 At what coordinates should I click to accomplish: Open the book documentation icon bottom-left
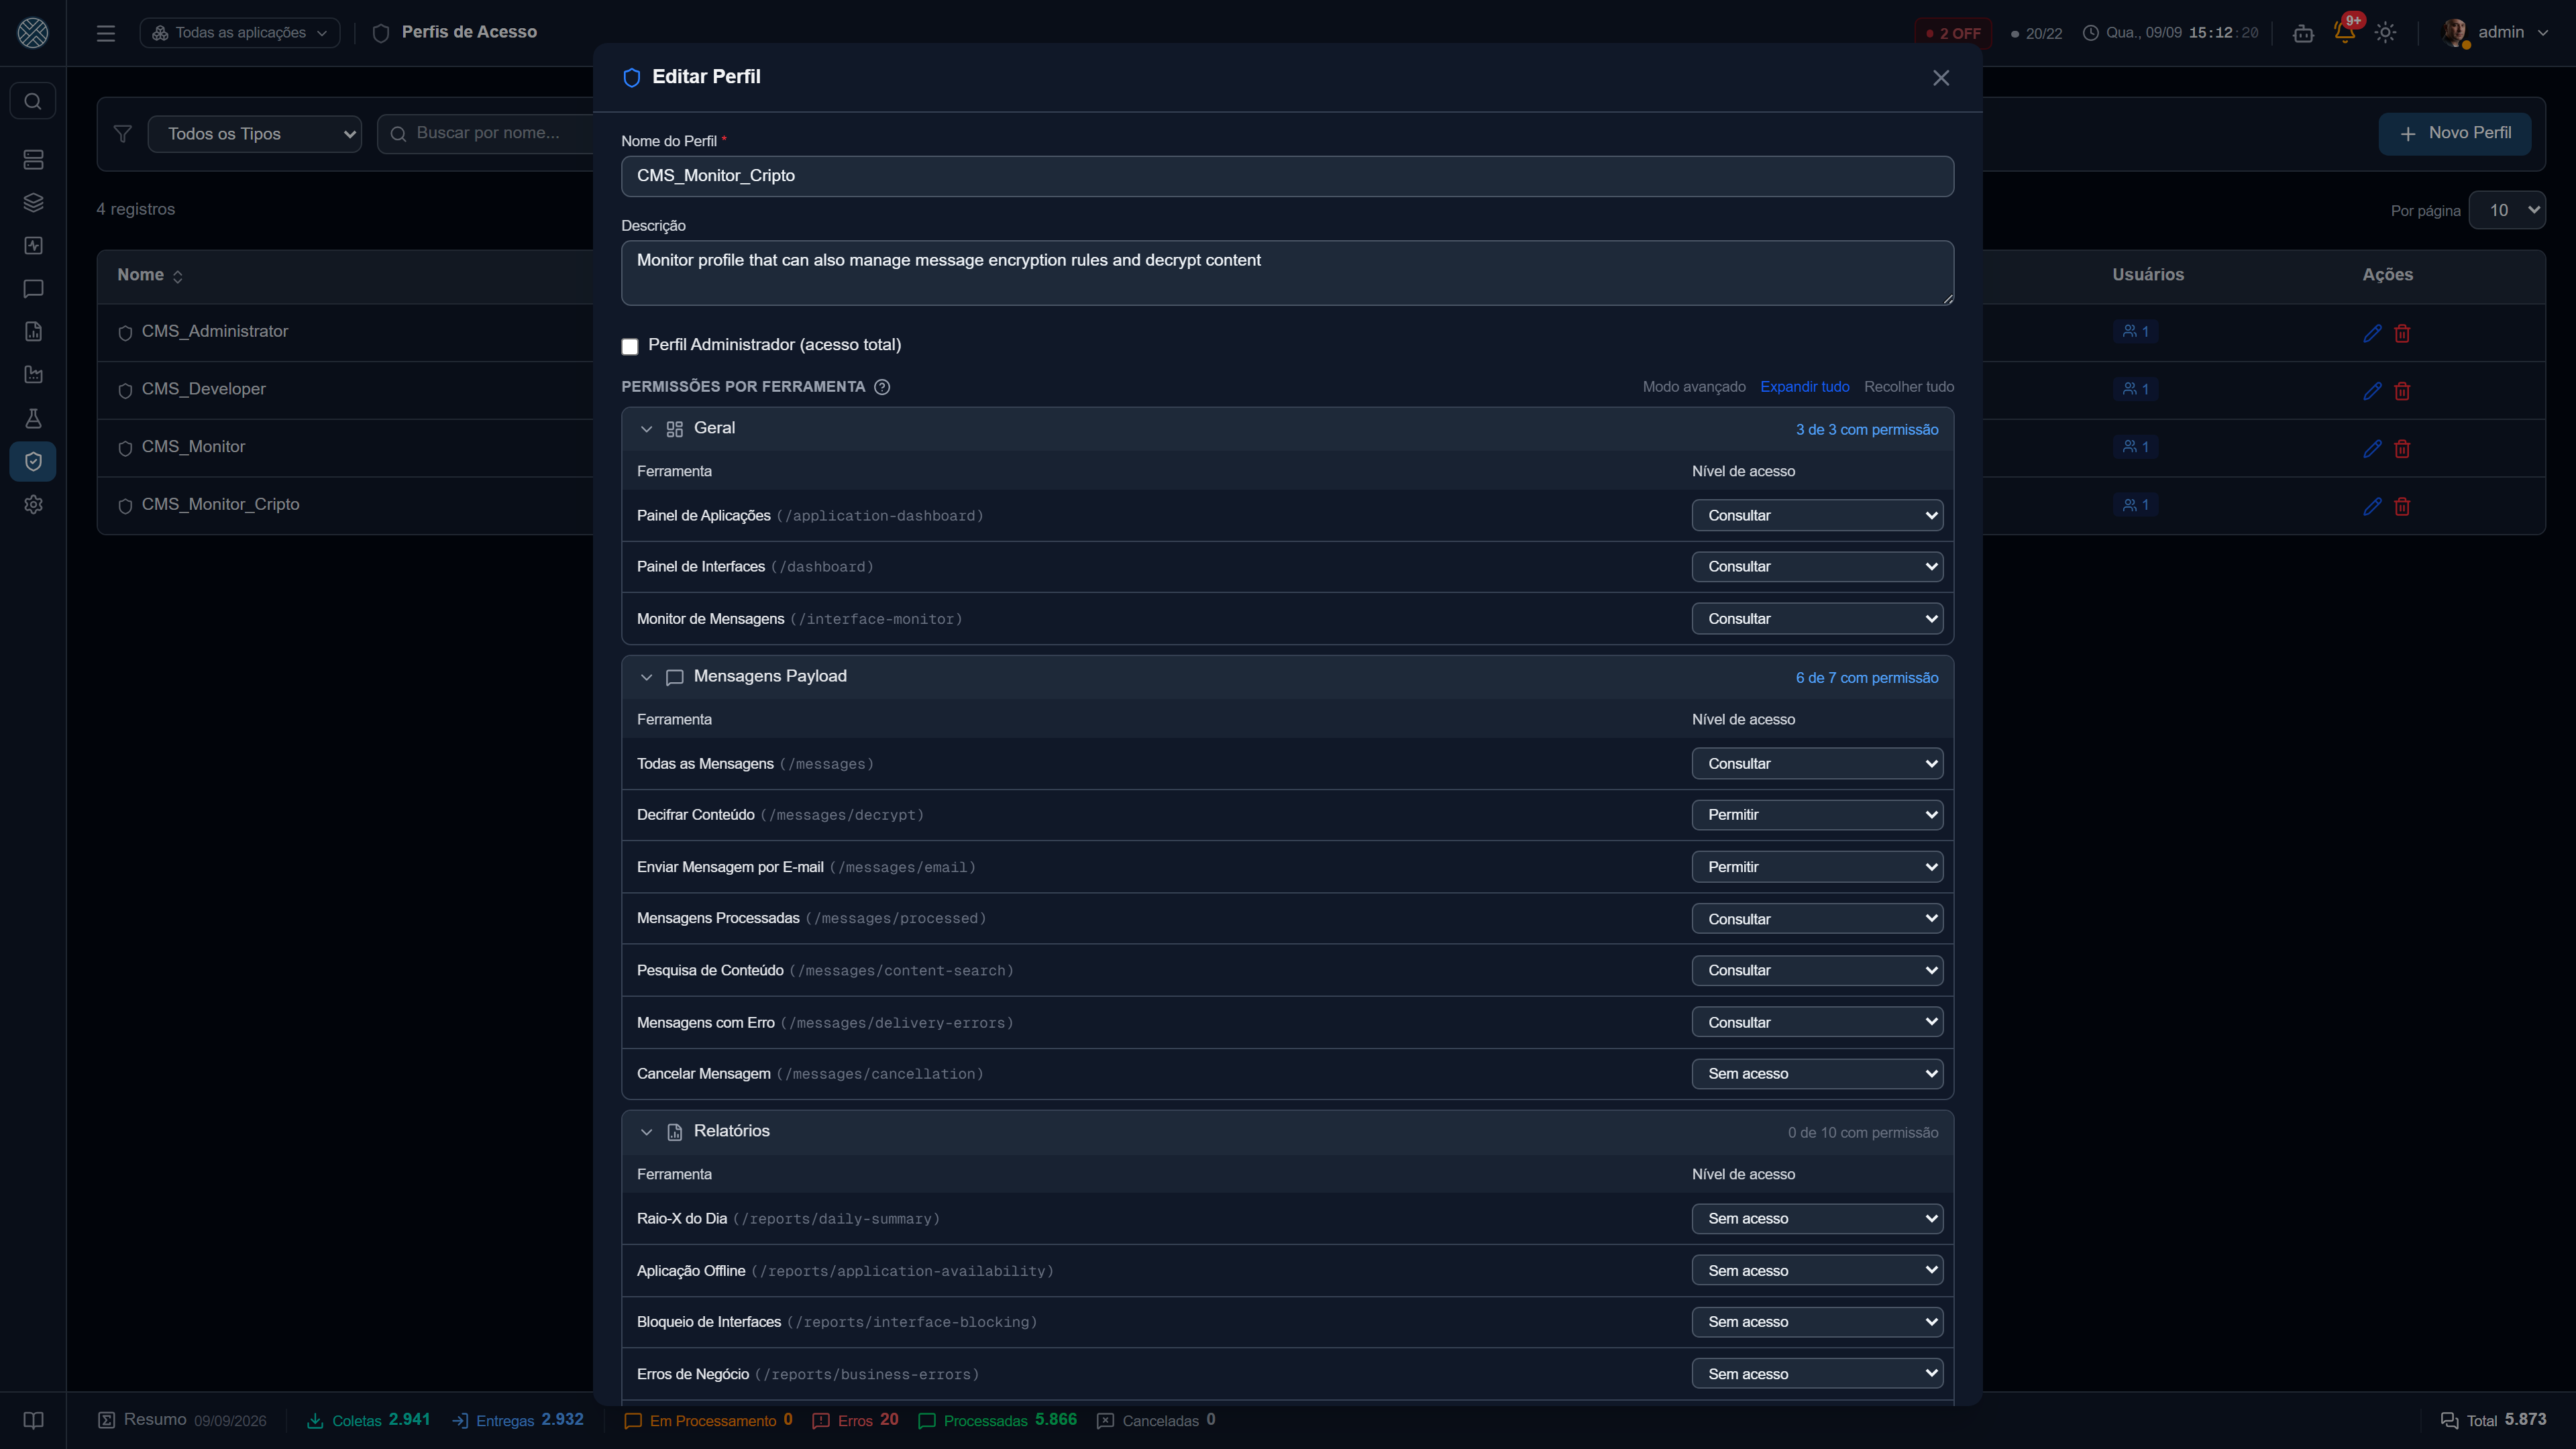coord(33,1420)
